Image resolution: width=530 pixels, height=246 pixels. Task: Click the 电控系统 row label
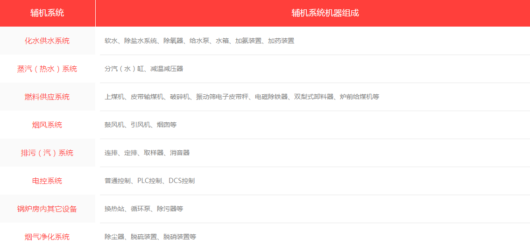(x=47, y=181)
